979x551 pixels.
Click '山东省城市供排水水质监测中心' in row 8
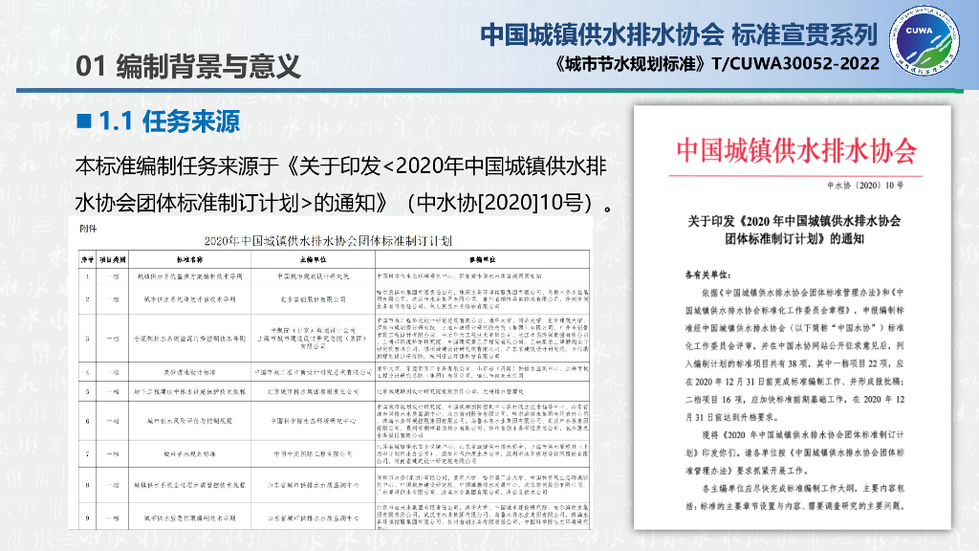(x=313, y=485)
